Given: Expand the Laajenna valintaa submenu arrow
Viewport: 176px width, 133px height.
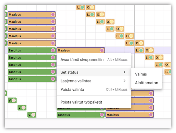Looking at the screenshot, I should coord(124,81).
